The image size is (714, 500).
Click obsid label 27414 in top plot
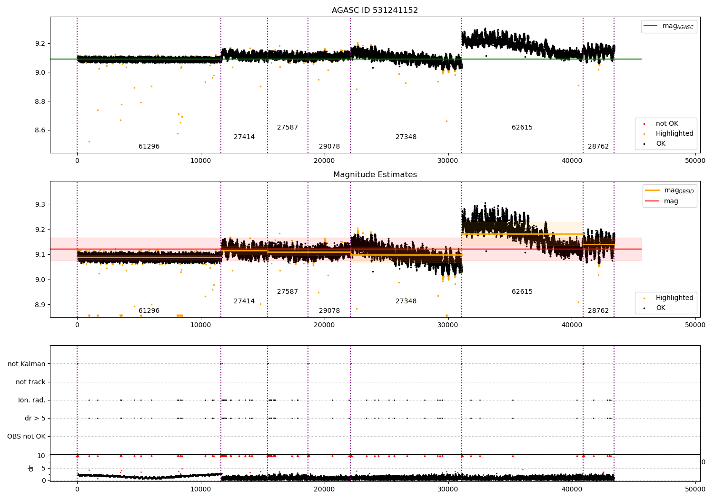(244, 137)
